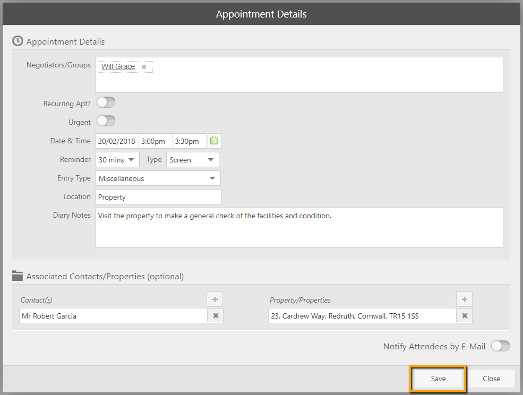Click the date field showing 20/02/2018
This screenshot has height=395, width=523.
[117, 141]
